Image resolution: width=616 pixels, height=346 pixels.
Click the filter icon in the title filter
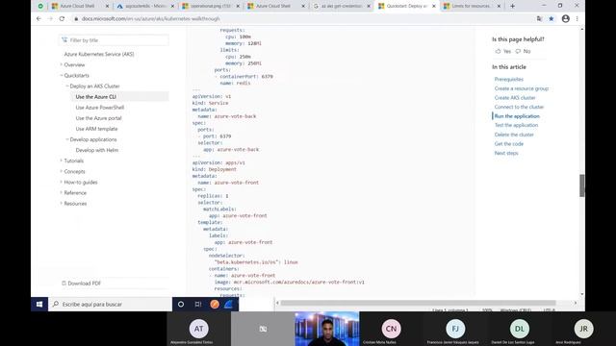click(64, 40)
